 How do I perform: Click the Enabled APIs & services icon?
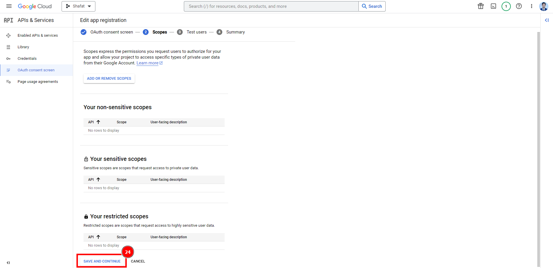point(9,35)
